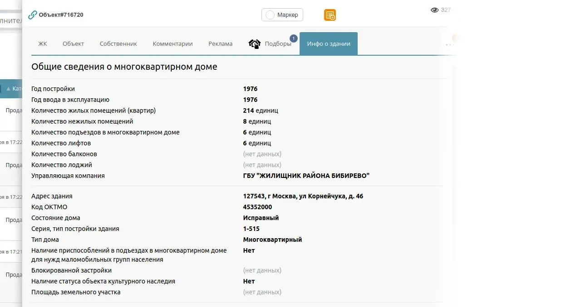Click the active Инфо о здании tab
The image size is (566, 307).
328,44
